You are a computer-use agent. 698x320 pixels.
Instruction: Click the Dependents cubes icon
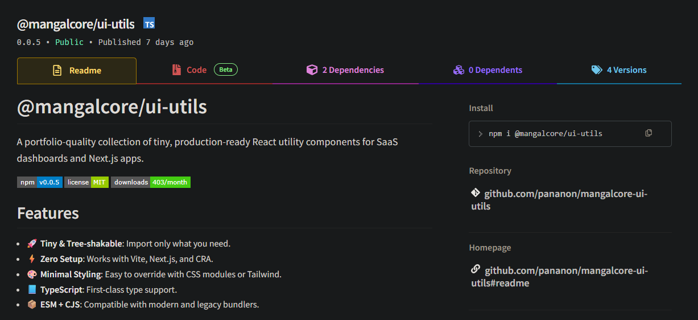pyautogui.click(x=459, y=70)
